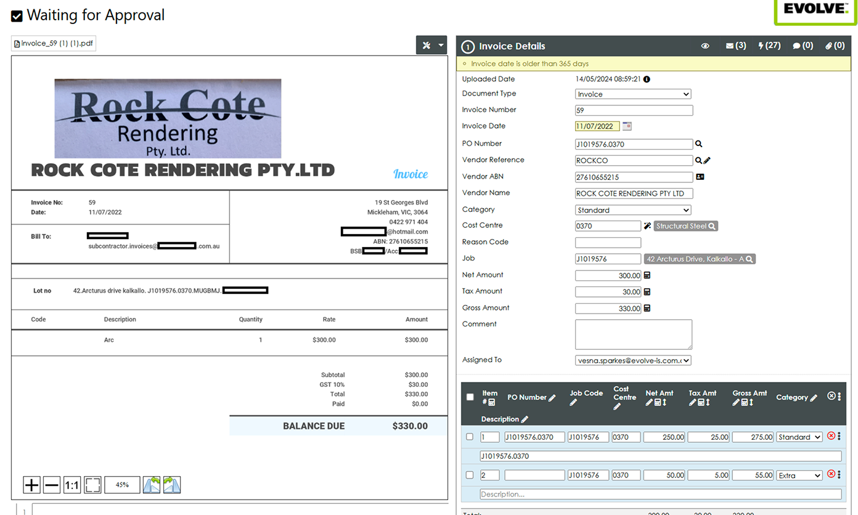Open the activity lightning icon (27)
Image resolution: width=858 pixels, height=515 pixels.
tap(769, 46)
